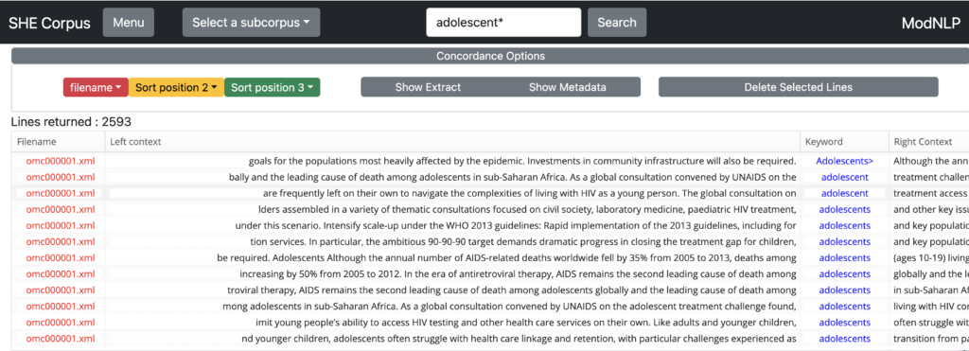Image resolution: width=969 pixels, height=351 pixels.
Task: Select the Right Context column header
Action: [x=923, y=142]
